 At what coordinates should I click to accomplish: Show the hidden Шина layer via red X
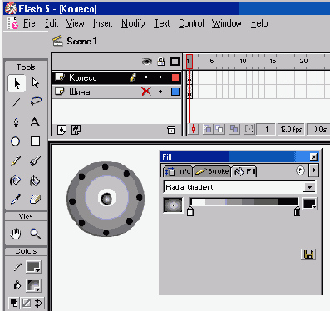[x=146, y=91]
